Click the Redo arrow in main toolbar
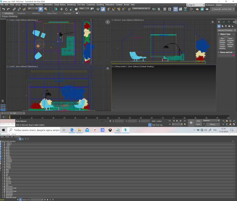Viewport: 237px width, 201px height. tap(8, 9)
